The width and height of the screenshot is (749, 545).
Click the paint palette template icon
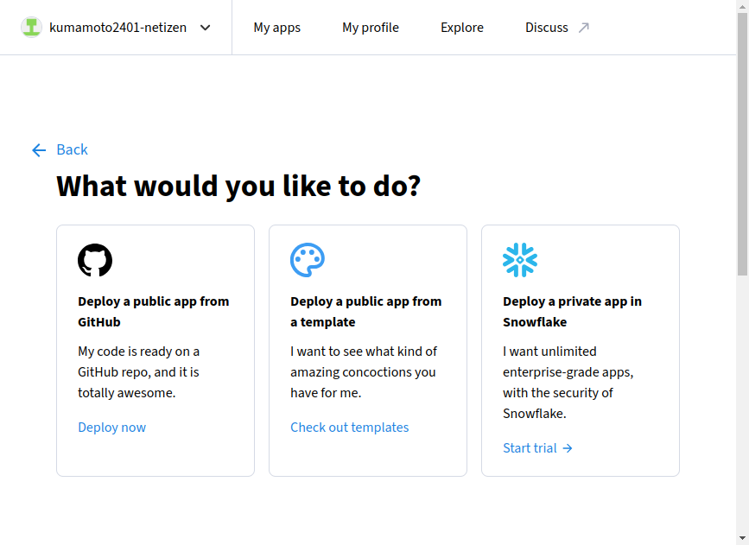tap(308, 260)
